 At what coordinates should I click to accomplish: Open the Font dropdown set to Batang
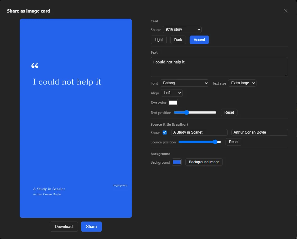click(x=184, y=83)
